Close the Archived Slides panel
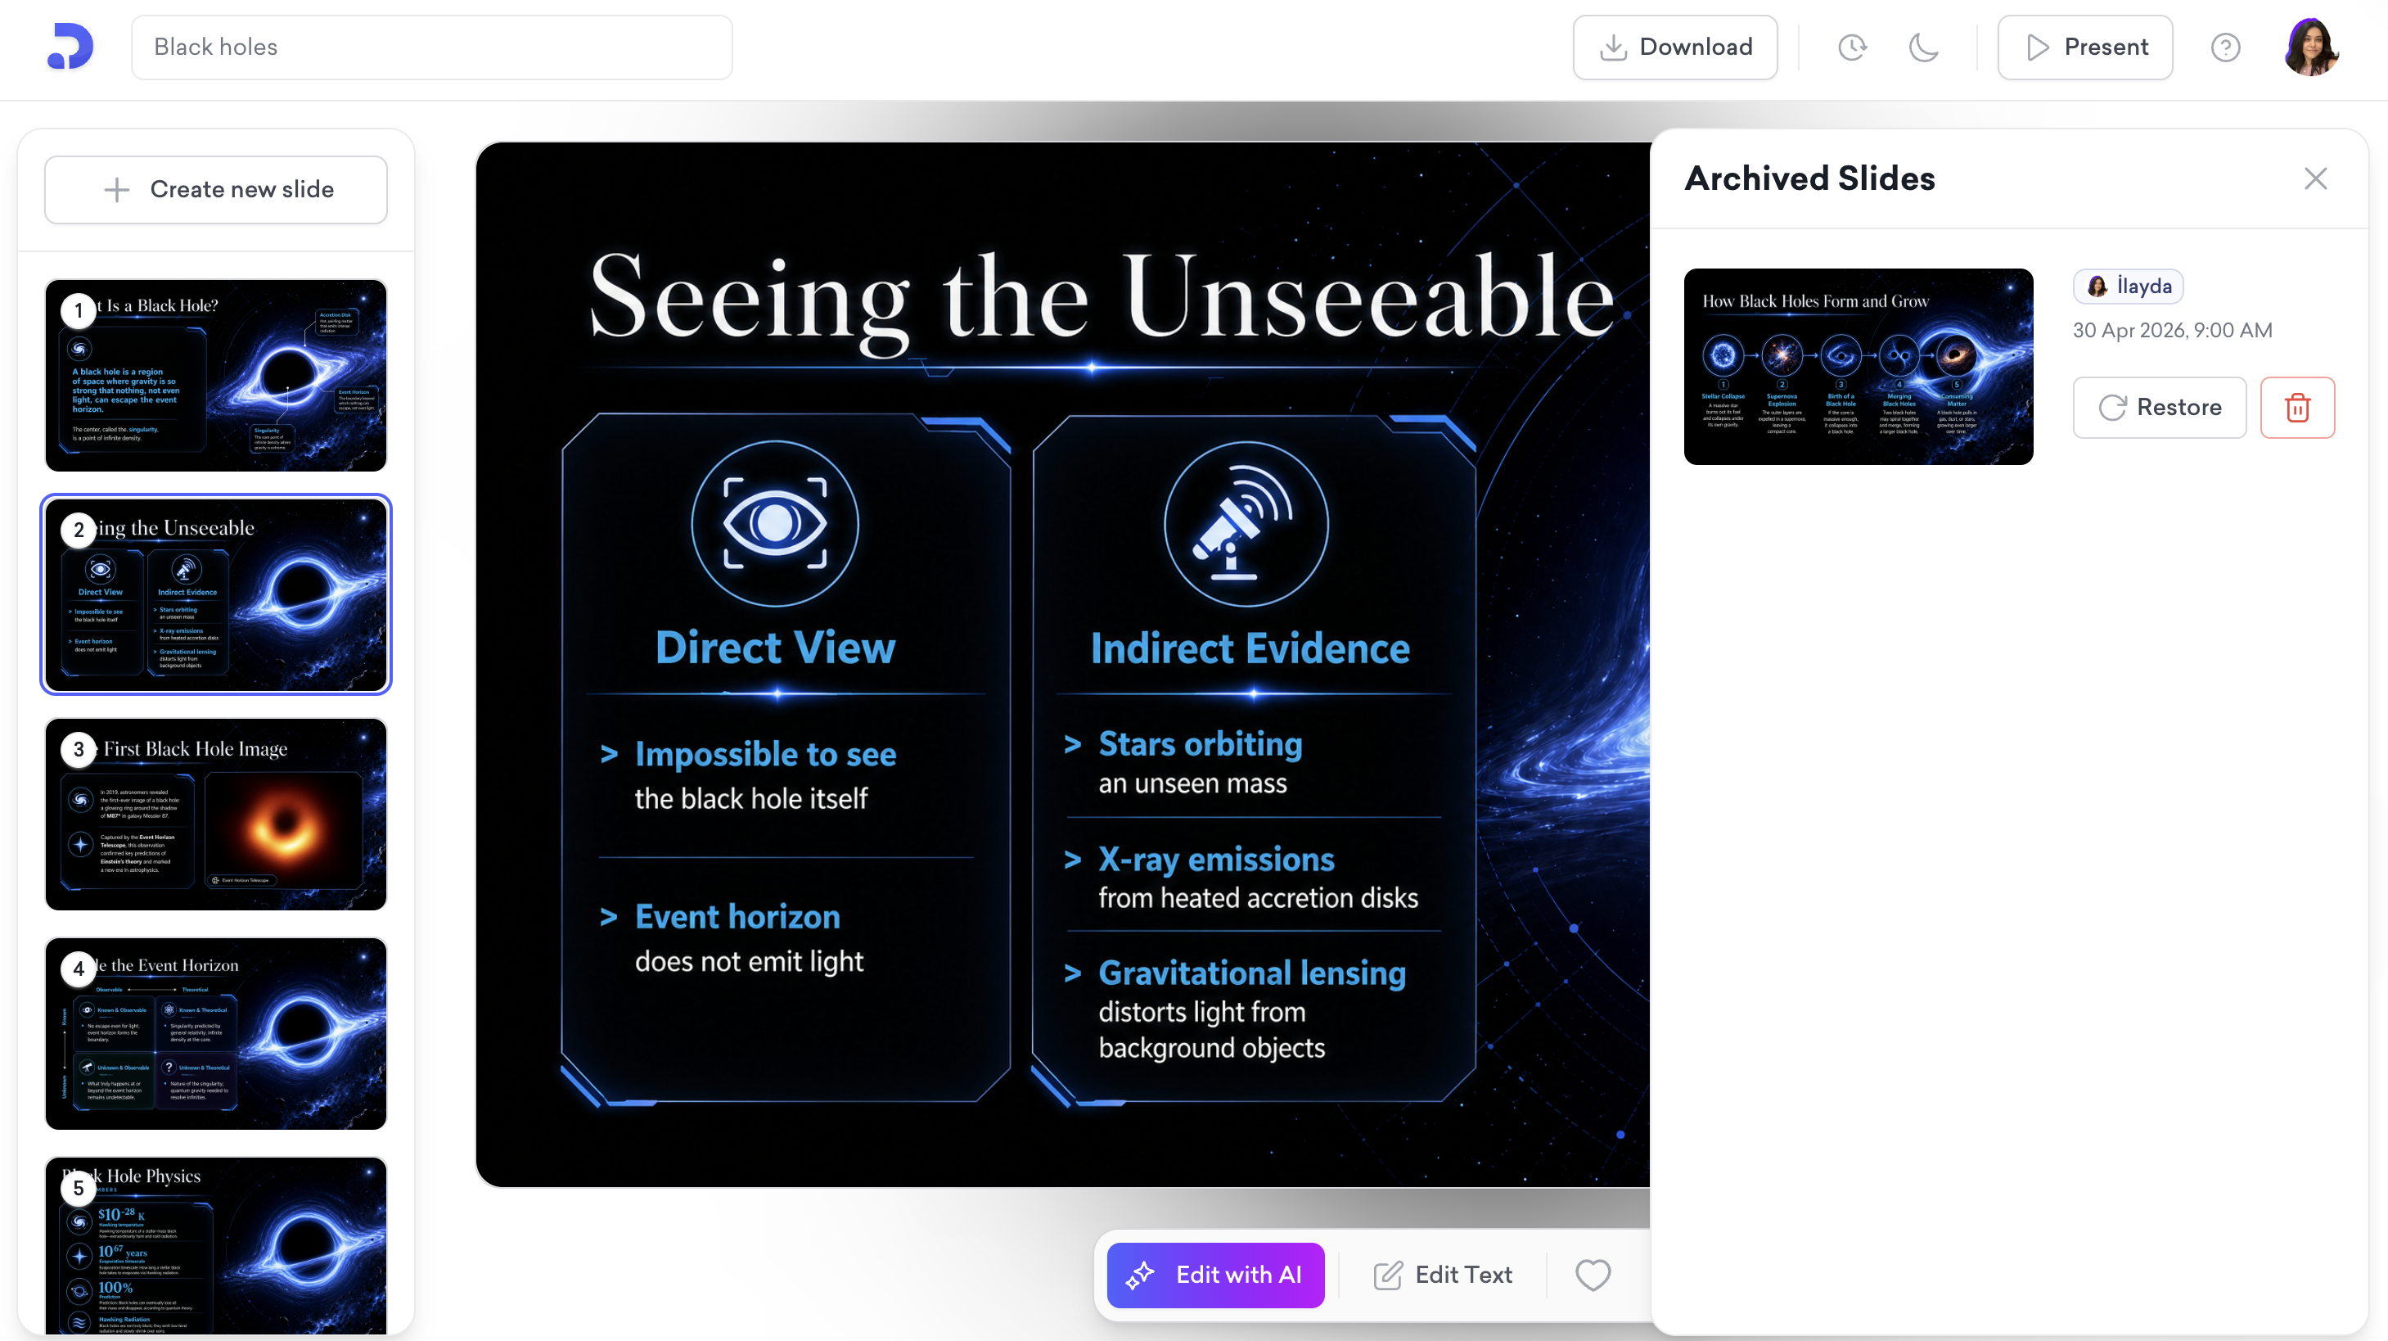Screen dimensions: 2388x1341 point(2315,178)
